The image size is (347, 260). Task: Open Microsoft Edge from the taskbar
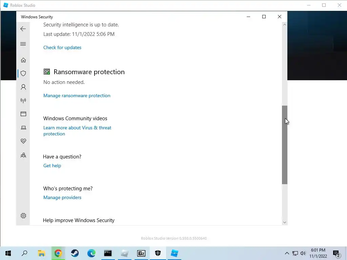click(x=91, y=253)
